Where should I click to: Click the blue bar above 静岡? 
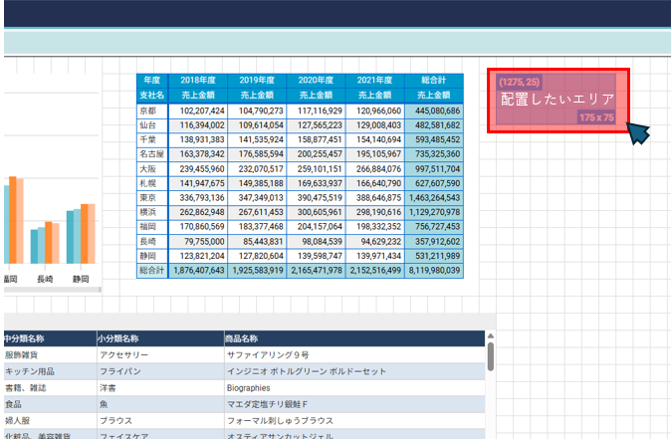(x=71, y=237)
